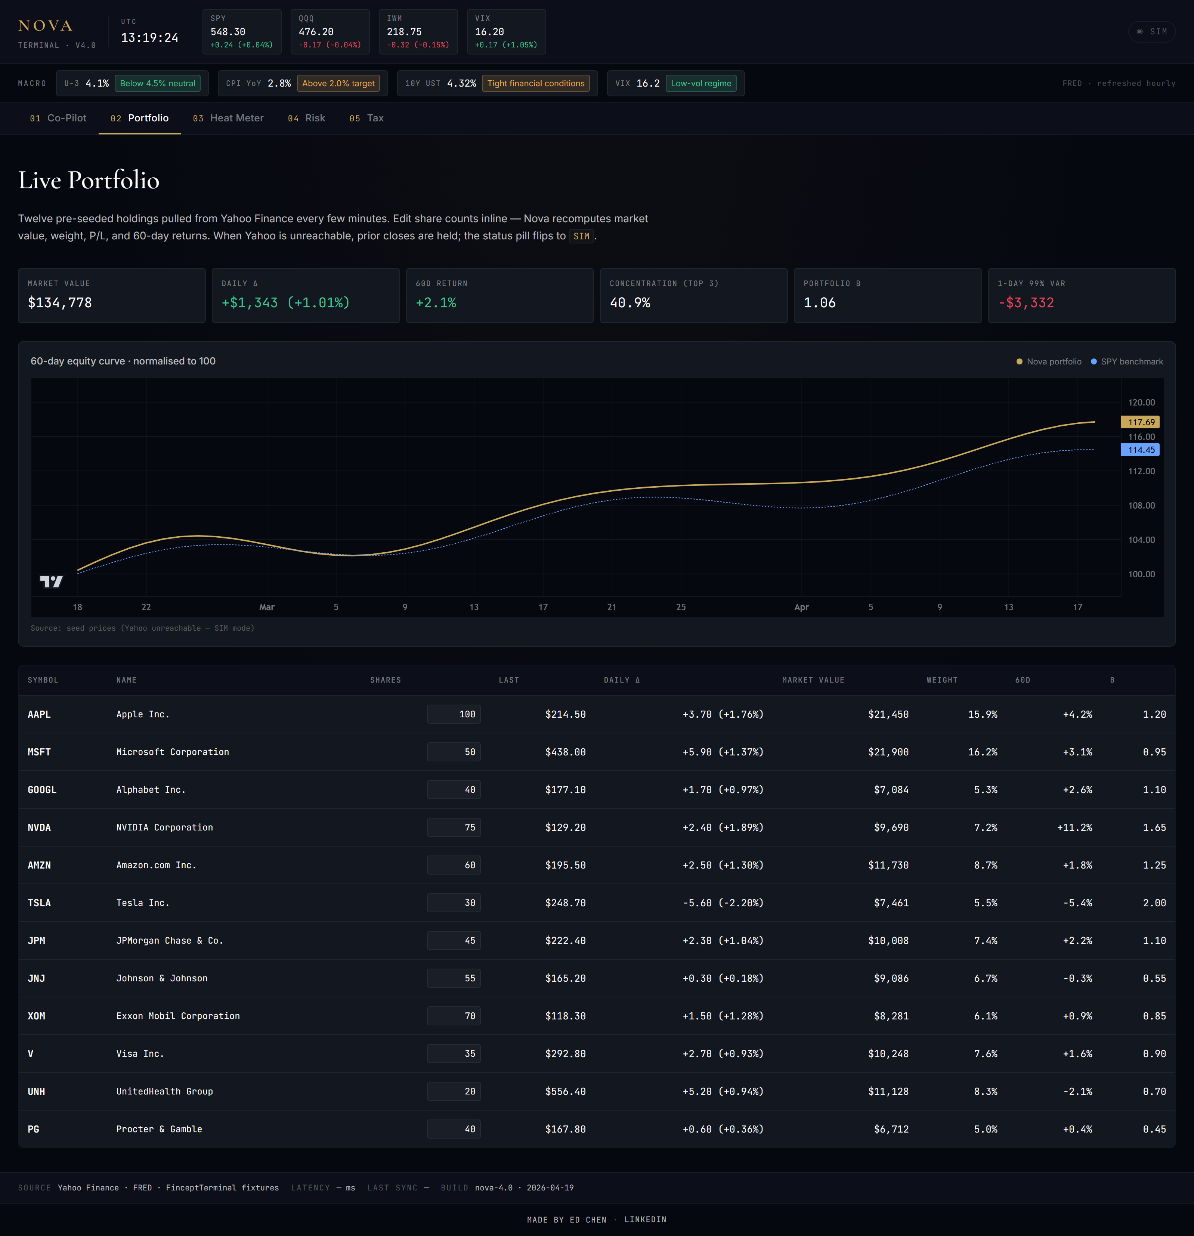1194x1236 pixels.
Task: Click the NOVA terminal logo
Action: coord(46,26)
